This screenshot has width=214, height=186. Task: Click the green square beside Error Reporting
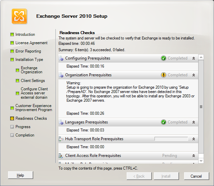tap(12, 51)
